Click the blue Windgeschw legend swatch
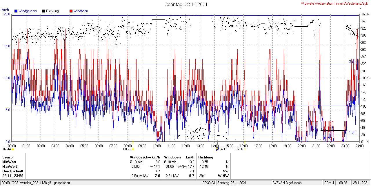The height and width of the screenshot is (186, 371). pos(16,11)
